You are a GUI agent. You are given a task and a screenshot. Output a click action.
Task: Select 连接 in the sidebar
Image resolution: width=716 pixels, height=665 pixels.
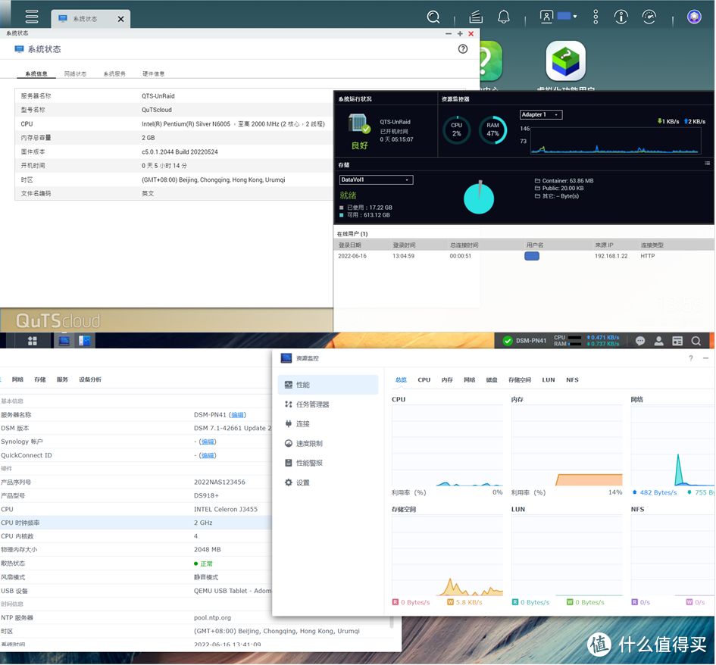click(328, 424)
